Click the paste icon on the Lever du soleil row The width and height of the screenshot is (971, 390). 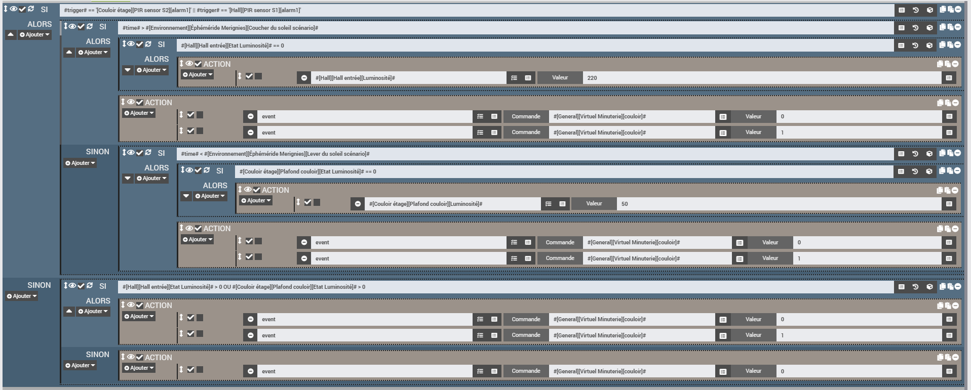click(950, 153)
